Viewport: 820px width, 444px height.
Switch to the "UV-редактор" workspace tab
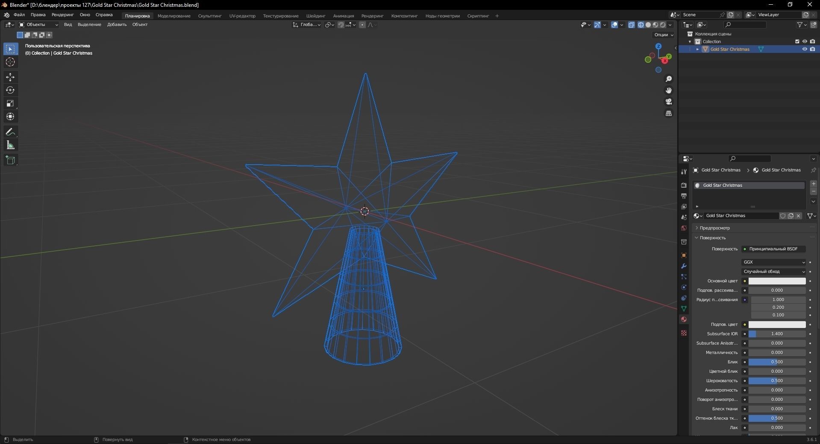coord(242,16)
